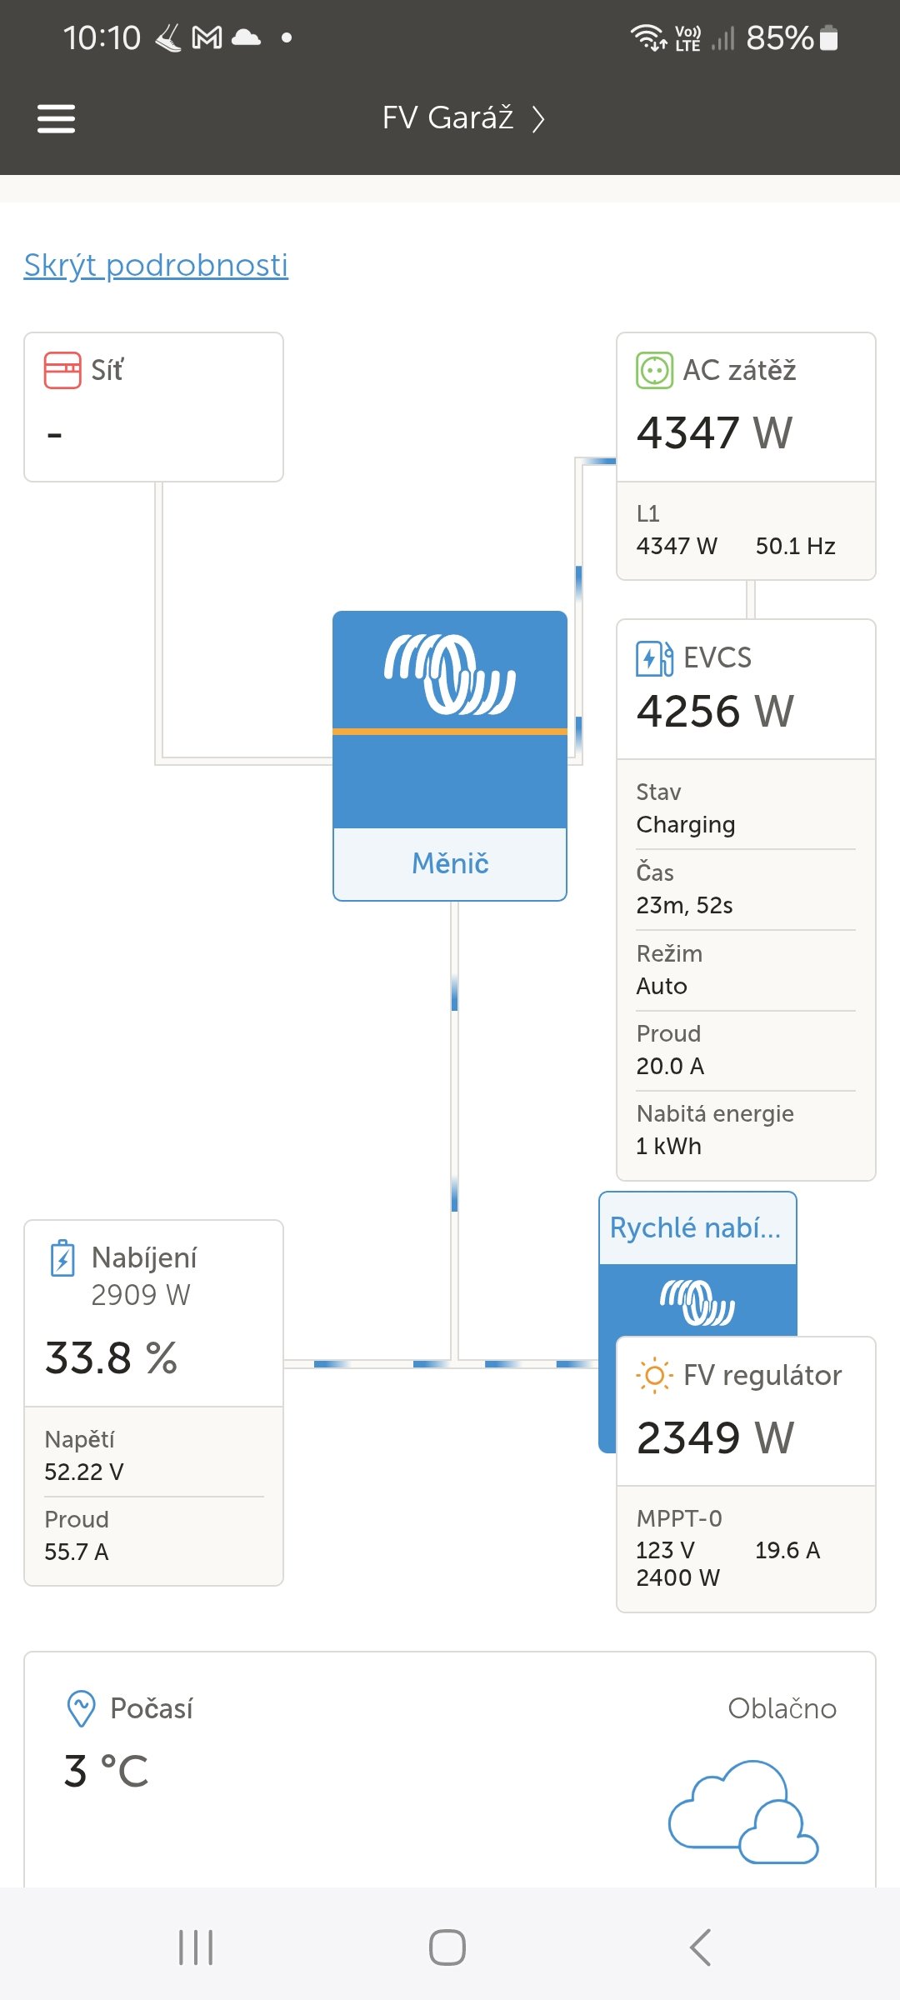Image resolution: width=900 pixels, height=2000 pixels.
Task: Open the hamburger menu
Action: pyautogui.click(x=56, y=118)
